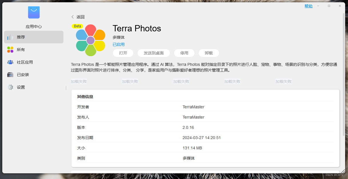348x179 pixels.
Task: Click the sidebar collapse handle
Action: 66,88
